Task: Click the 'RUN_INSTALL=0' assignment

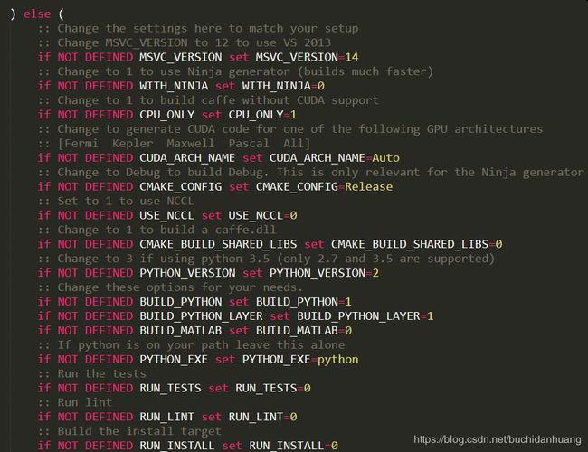Action: click(293, 446)
